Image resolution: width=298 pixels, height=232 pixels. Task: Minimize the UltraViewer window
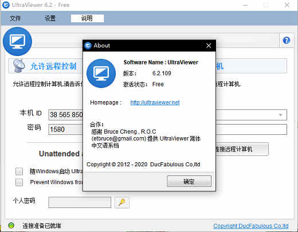[x=245, y=5]
